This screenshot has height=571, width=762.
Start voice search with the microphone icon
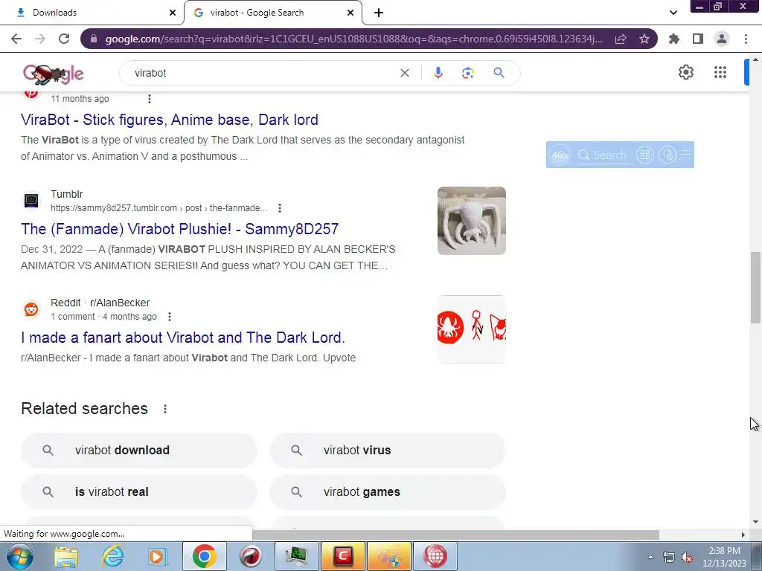click(438, 73)
